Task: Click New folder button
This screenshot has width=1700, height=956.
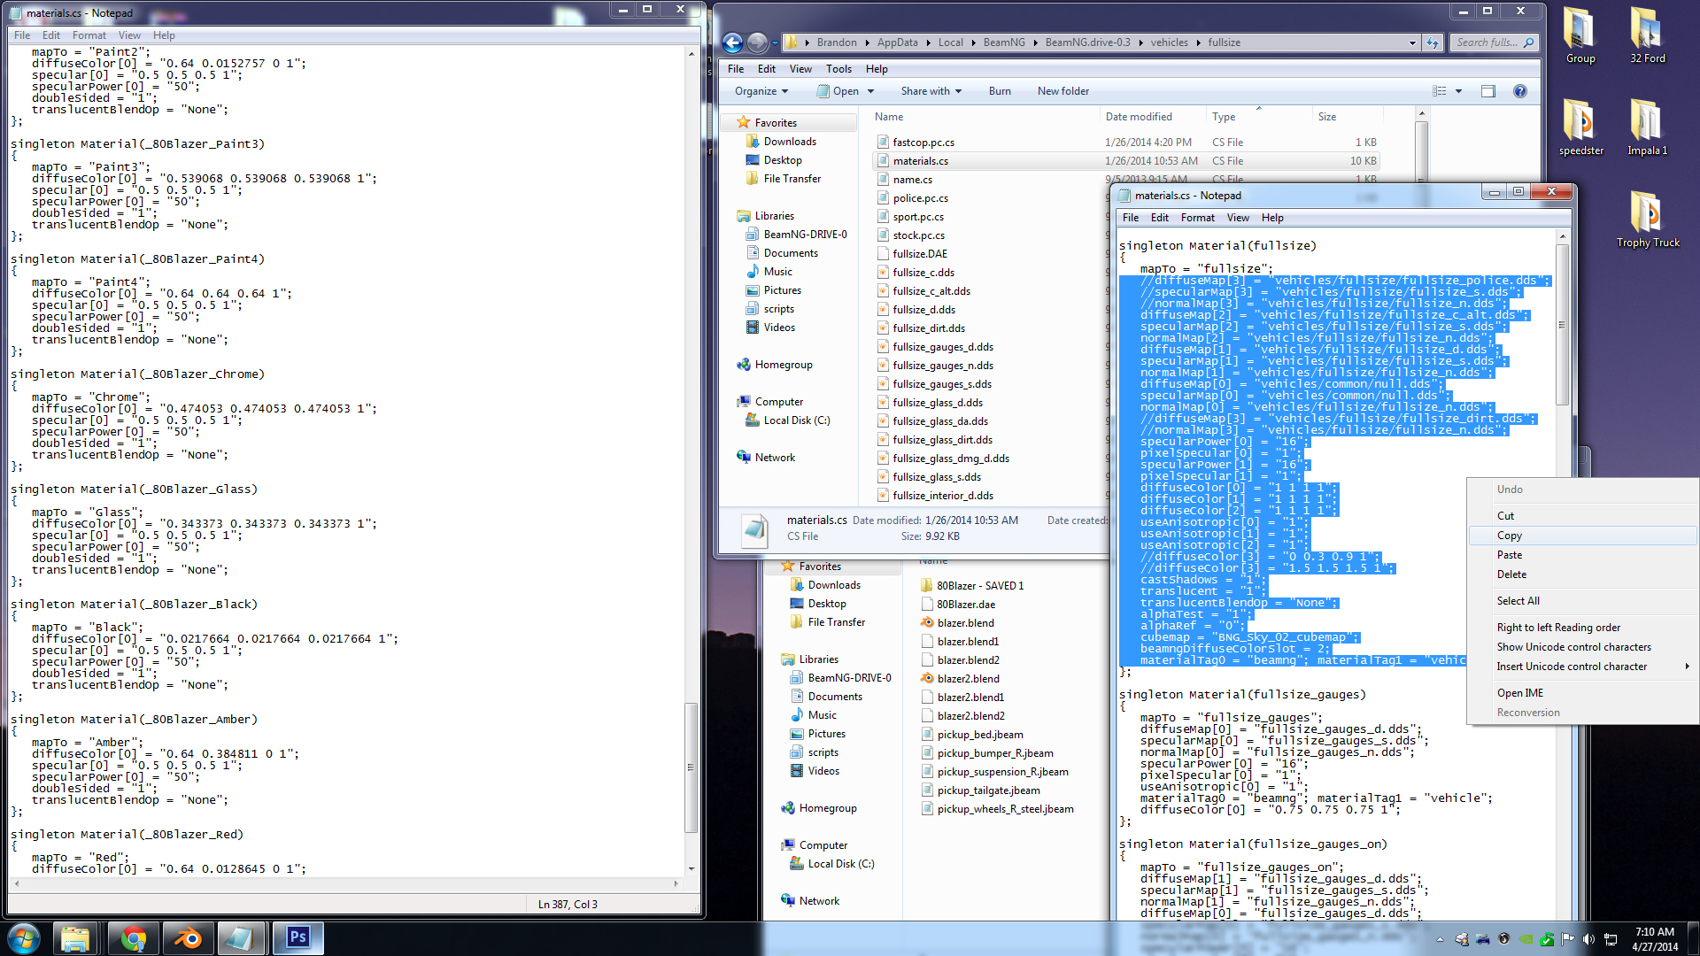Action: tap(1063, 91)
